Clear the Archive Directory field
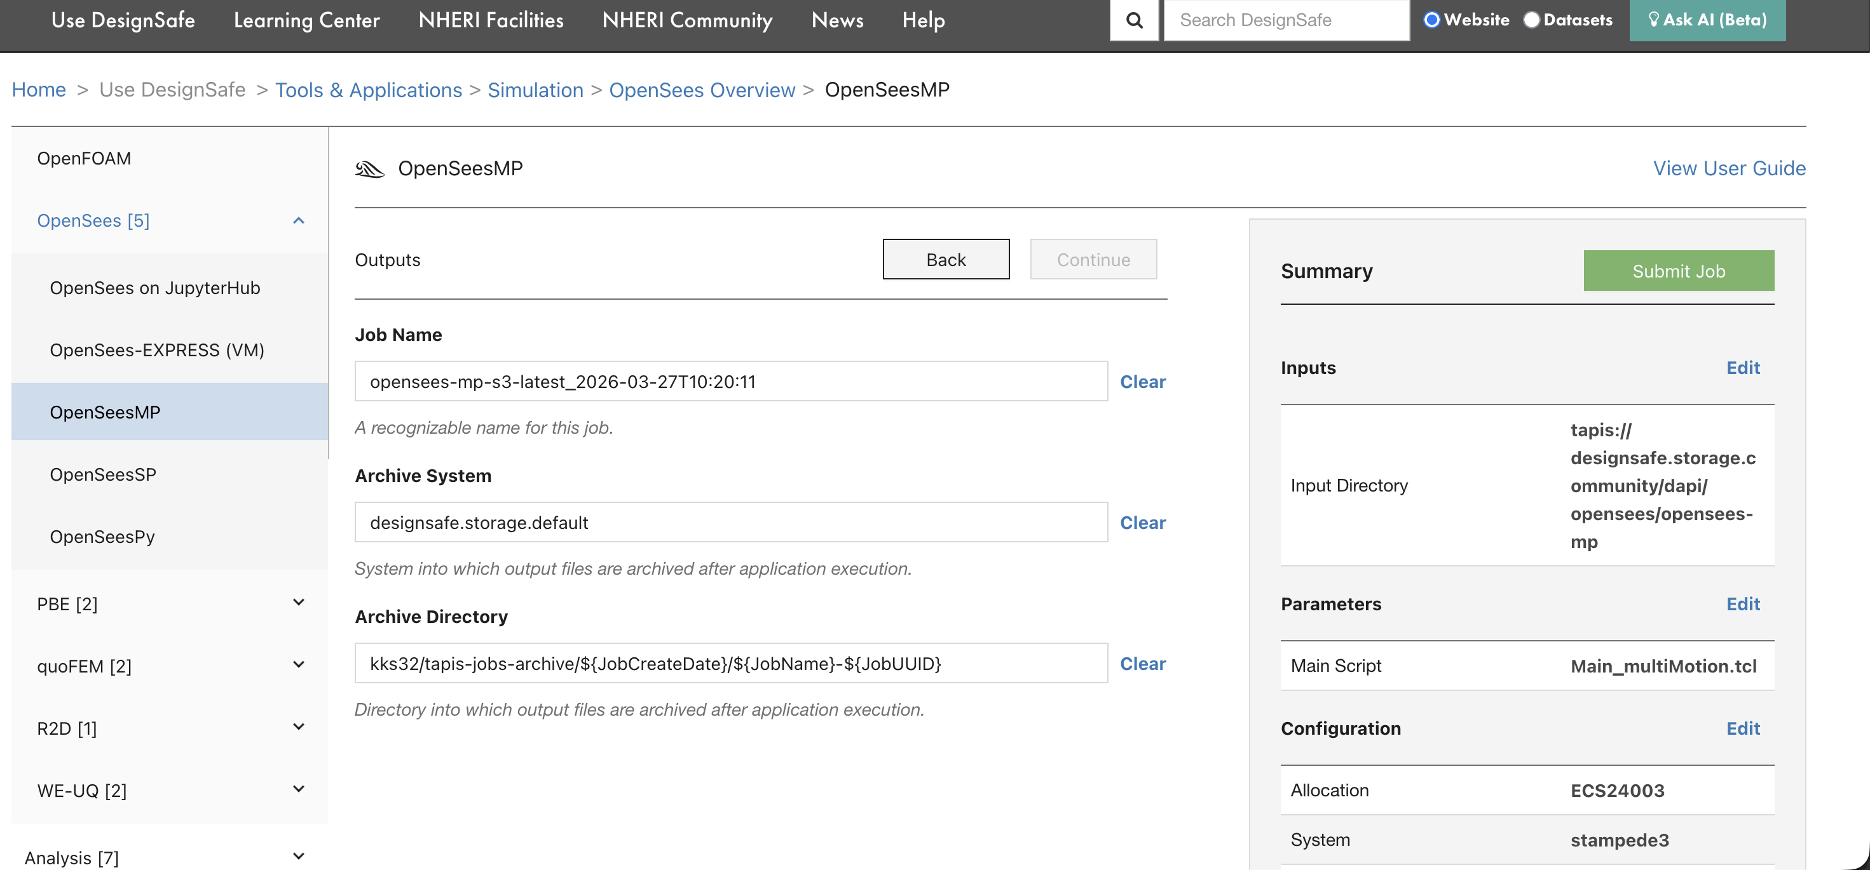Viewport: 1870px width, 870px height. [1143, 664]
